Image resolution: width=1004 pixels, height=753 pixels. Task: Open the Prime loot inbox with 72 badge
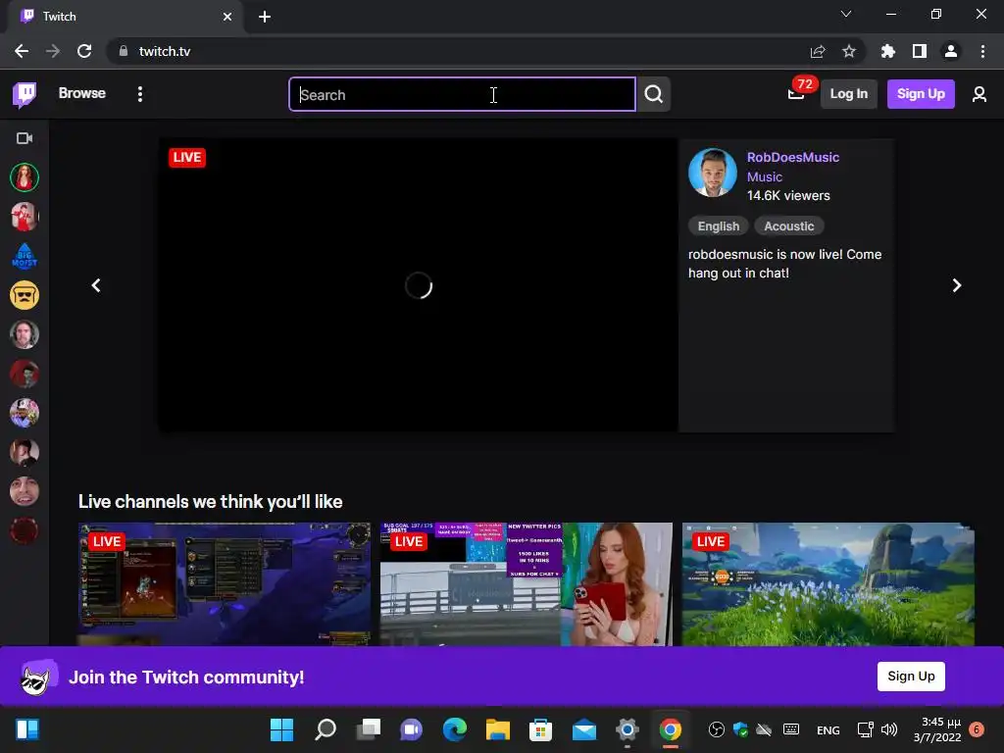point(796,93)
